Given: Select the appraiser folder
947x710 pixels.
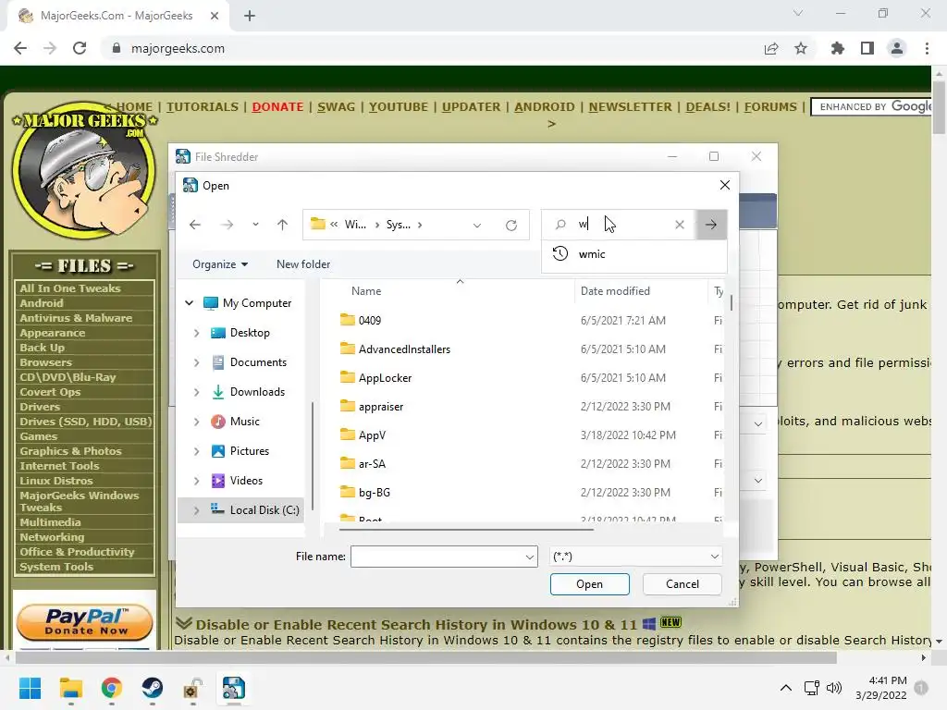Looking at the screenshot, I should 372,407.
